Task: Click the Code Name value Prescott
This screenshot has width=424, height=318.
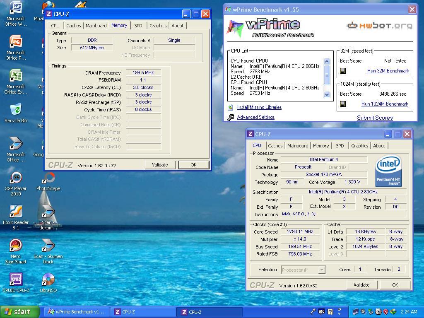Action: click(303, 167)
